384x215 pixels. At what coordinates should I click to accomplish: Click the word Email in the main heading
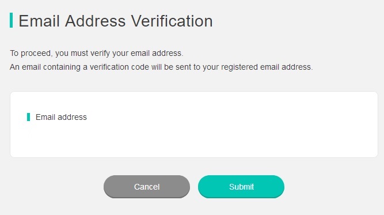pos(39,21)
